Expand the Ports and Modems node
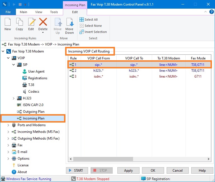The width and height of the screenshot is (215, 182). [8, 125]
